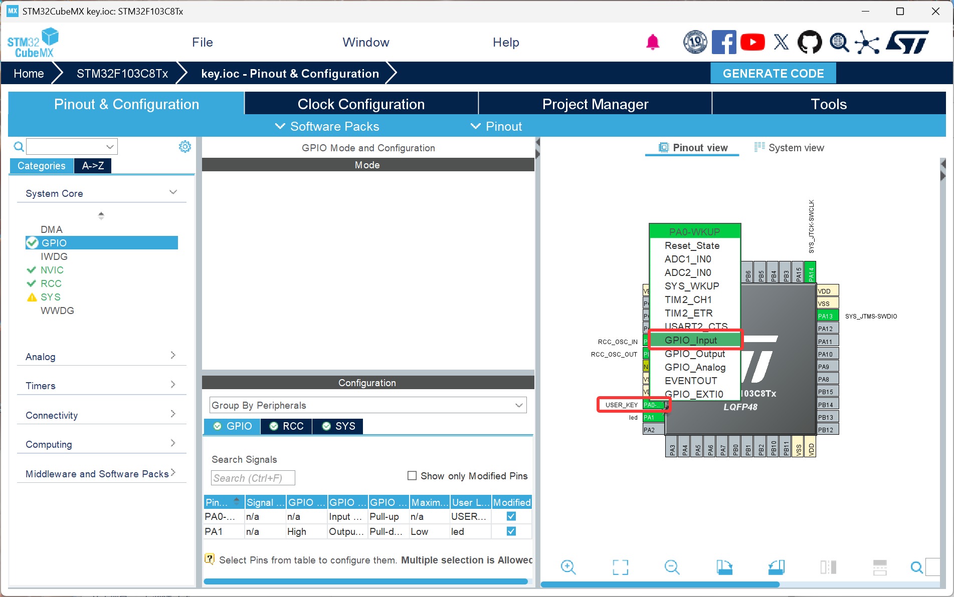Expand the Software Packs dropdown
This screenshot has width=954, height=597.
click(x=327, y=126)
